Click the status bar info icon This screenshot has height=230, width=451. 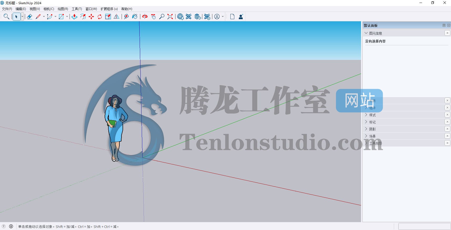tap(11, 226)
